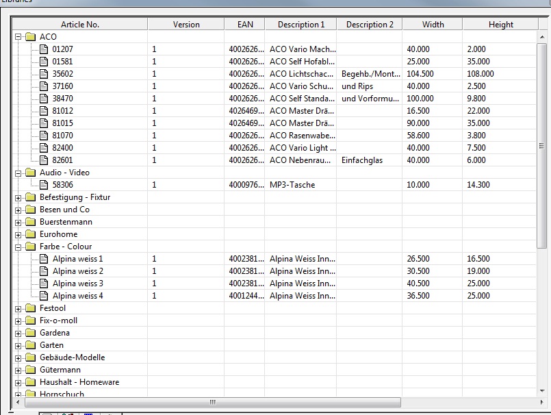The image size is (551, 415).
Task: Click document icon of Alpina weiss 4
Action: pyautogui.click(x=44, y=295)
